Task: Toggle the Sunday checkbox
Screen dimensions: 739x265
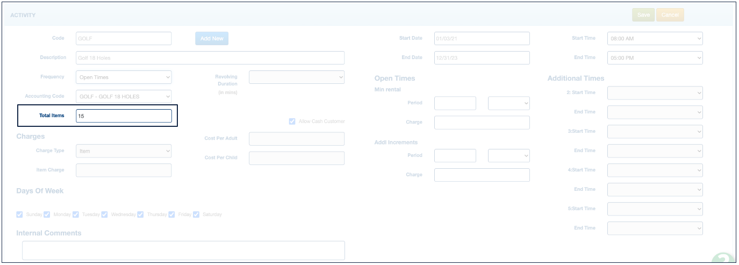Action: pos(20,214)
